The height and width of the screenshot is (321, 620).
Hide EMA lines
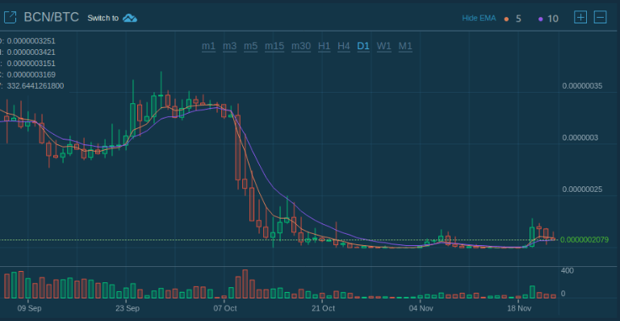(479, 19)
